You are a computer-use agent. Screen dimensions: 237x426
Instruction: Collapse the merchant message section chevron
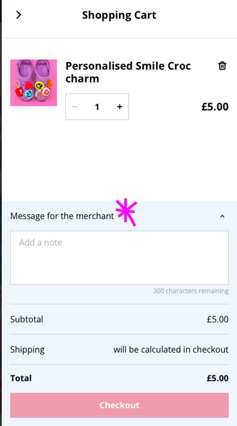pyautogui.click(x=222, y=216)
